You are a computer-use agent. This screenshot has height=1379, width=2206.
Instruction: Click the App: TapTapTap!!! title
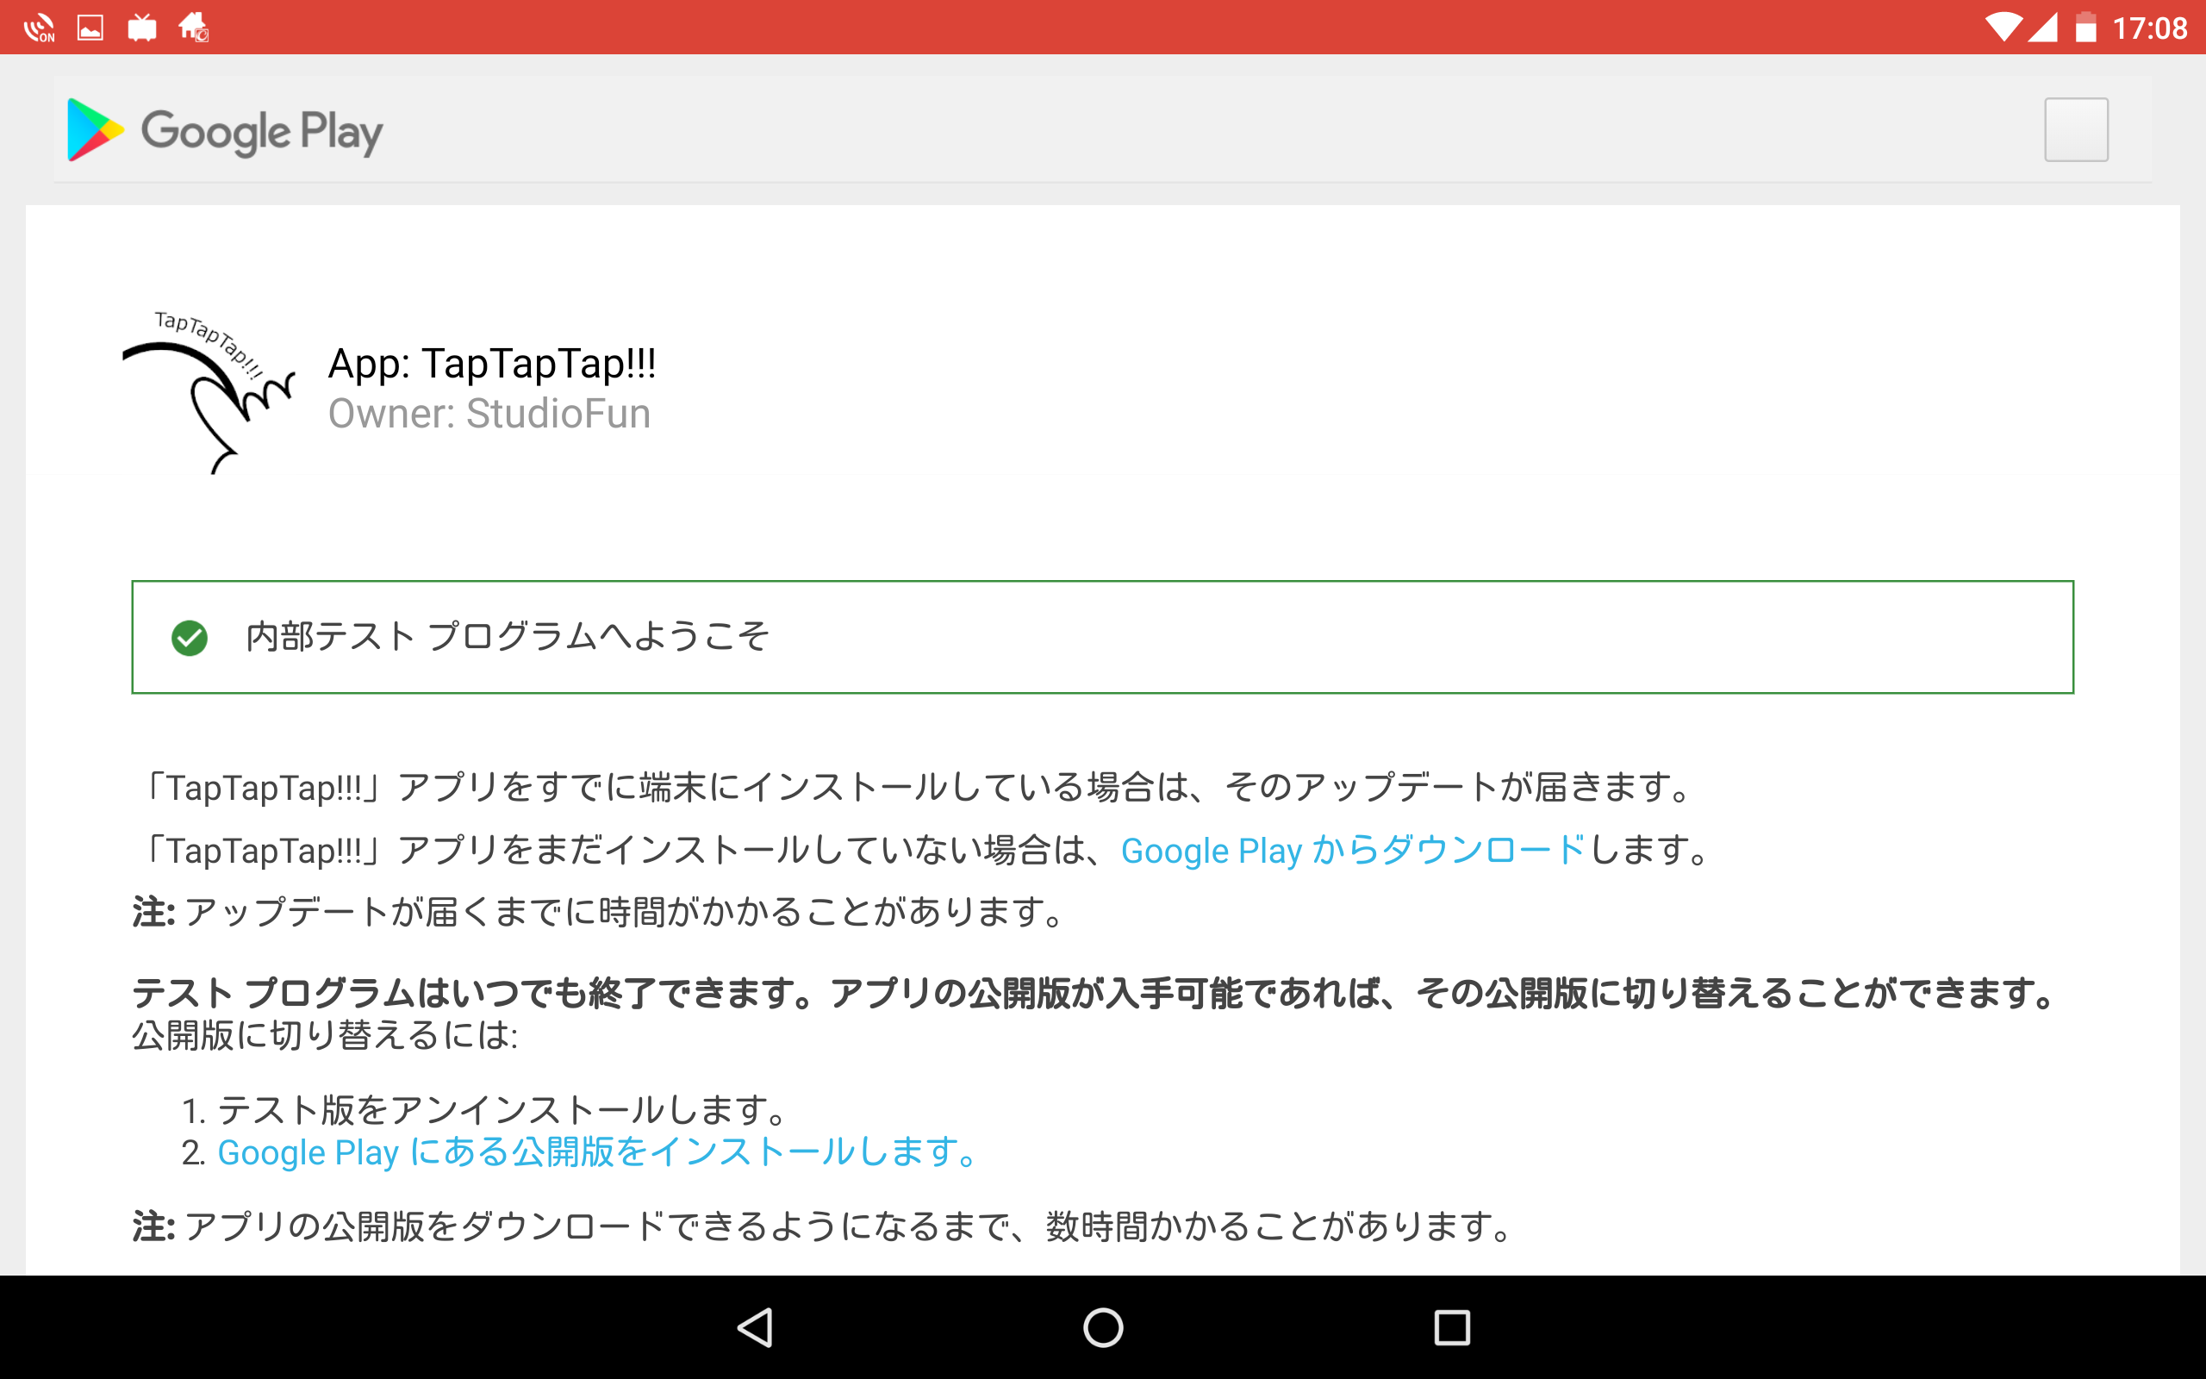tap(492, 363)
